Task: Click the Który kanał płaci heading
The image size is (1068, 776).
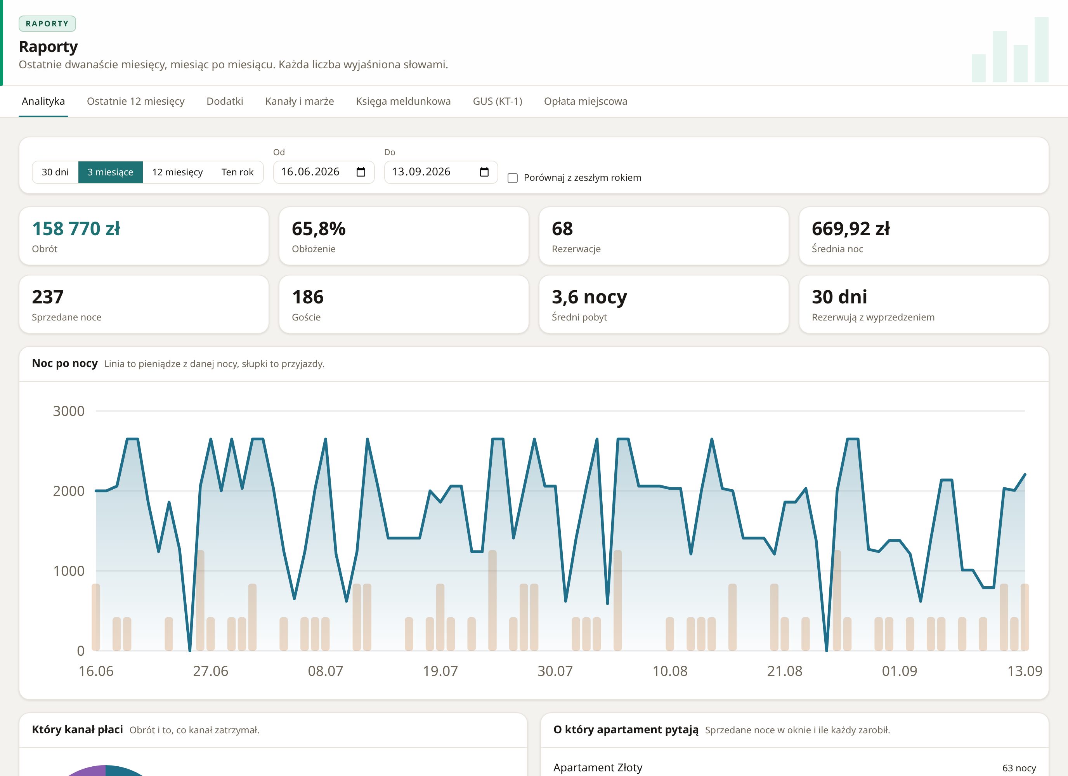Action: tap(77, 729)
